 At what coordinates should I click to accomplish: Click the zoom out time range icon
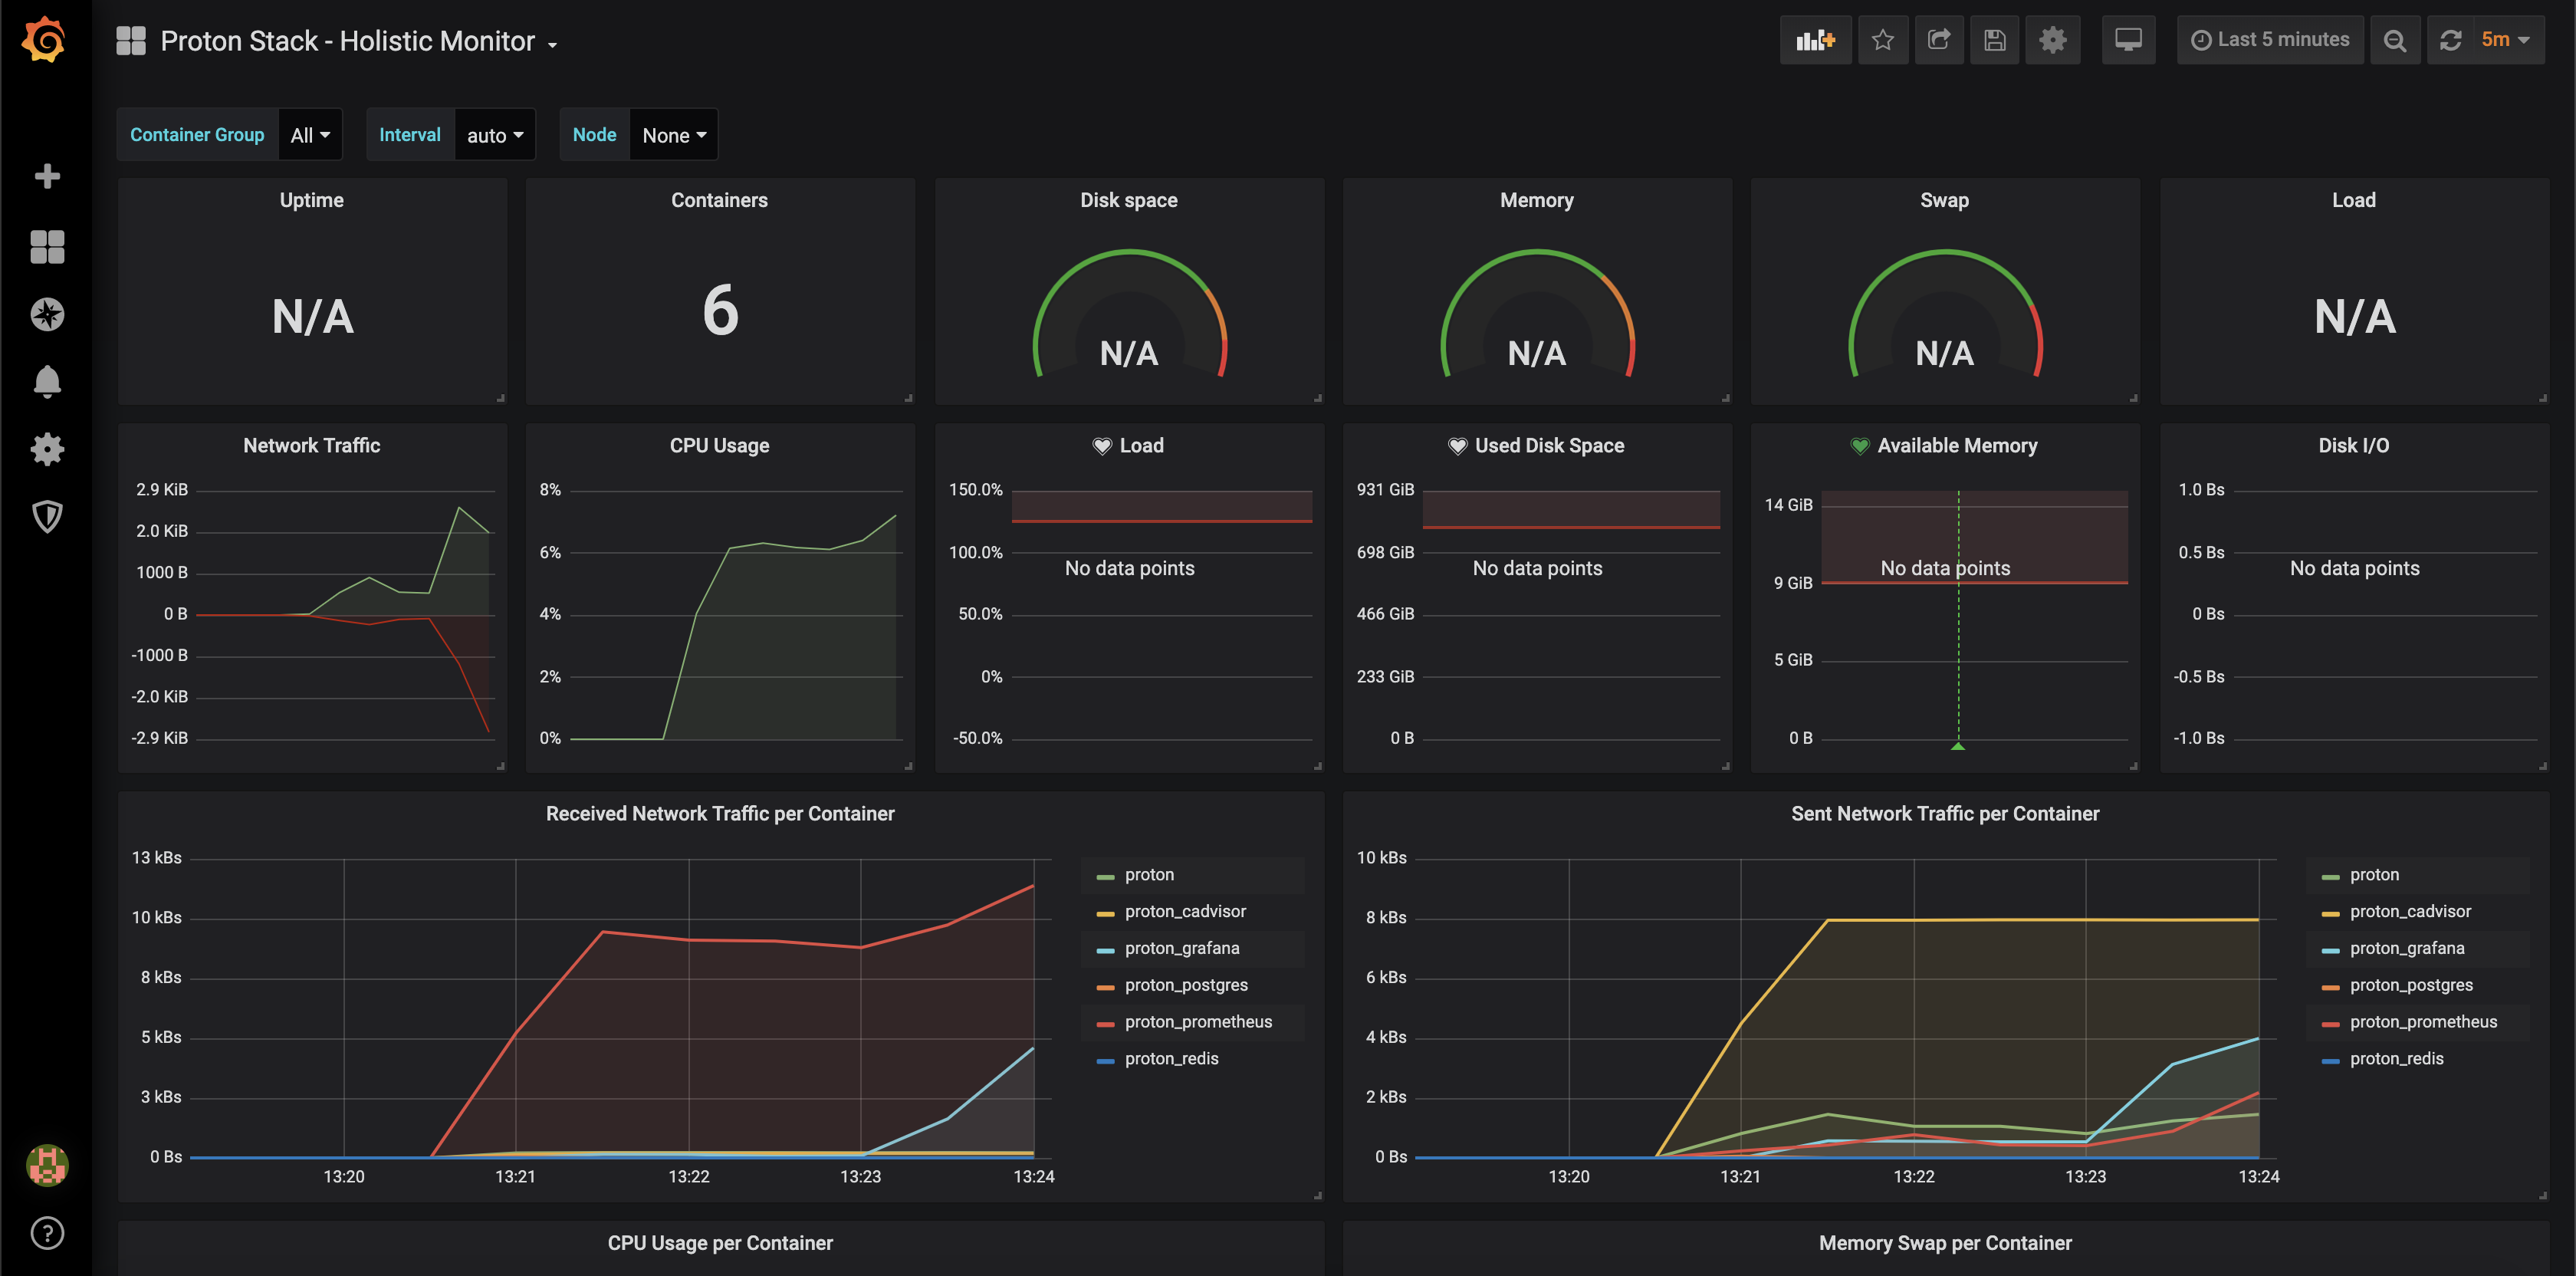point(2394,40)
